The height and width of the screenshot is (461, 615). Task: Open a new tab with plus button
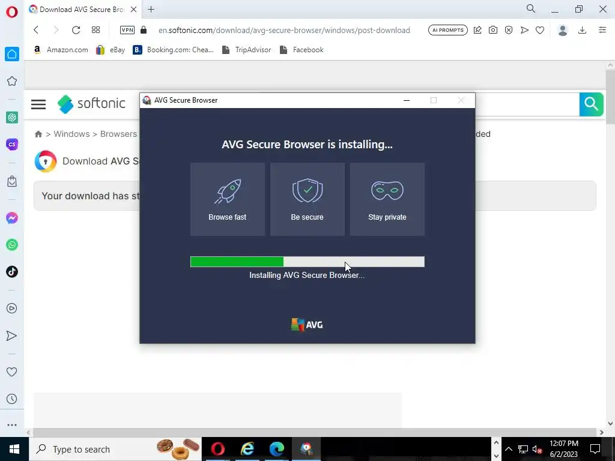151,10
